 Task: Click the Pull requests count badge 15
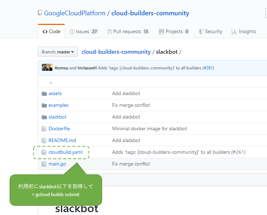click(x=146, y=32)
